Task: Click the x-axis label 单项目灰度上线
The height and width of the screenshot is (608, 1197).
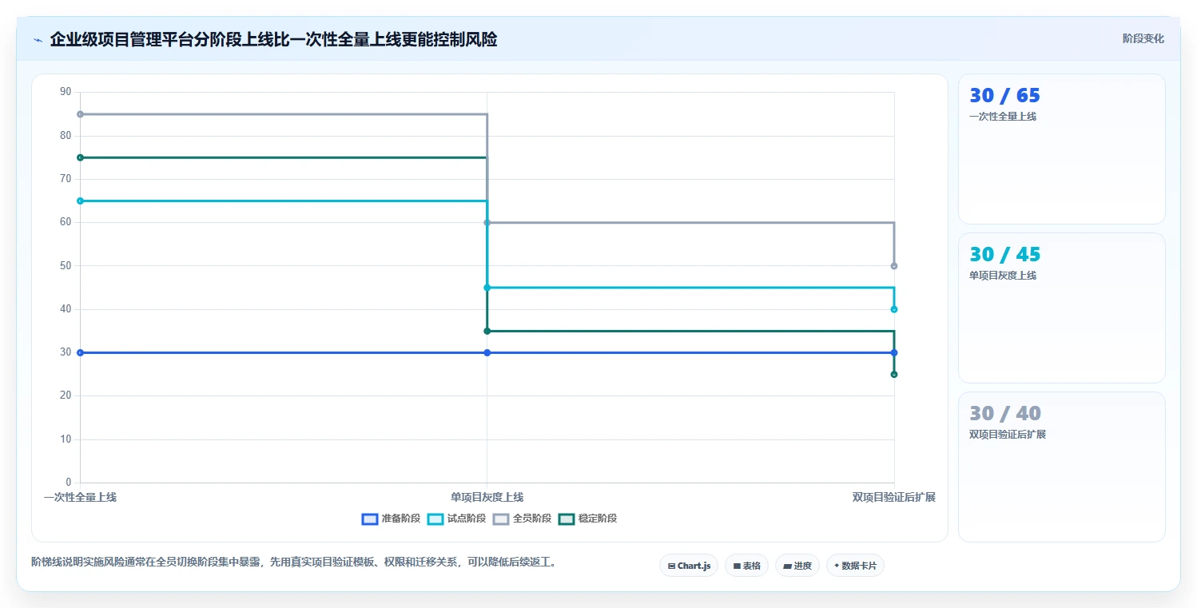Action: [x=487, y=497]
